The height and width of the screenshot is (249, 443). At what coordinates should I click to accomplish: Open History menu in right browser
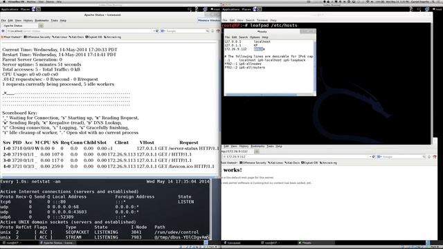pyautogui.click(x=244, y=146)
